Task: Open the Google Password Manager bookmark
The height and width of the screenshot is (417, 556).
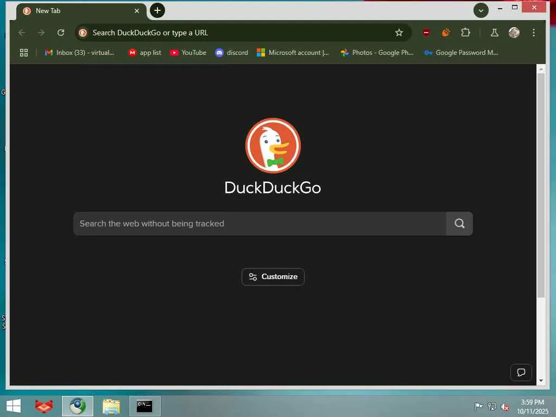Action: point(462,53)
